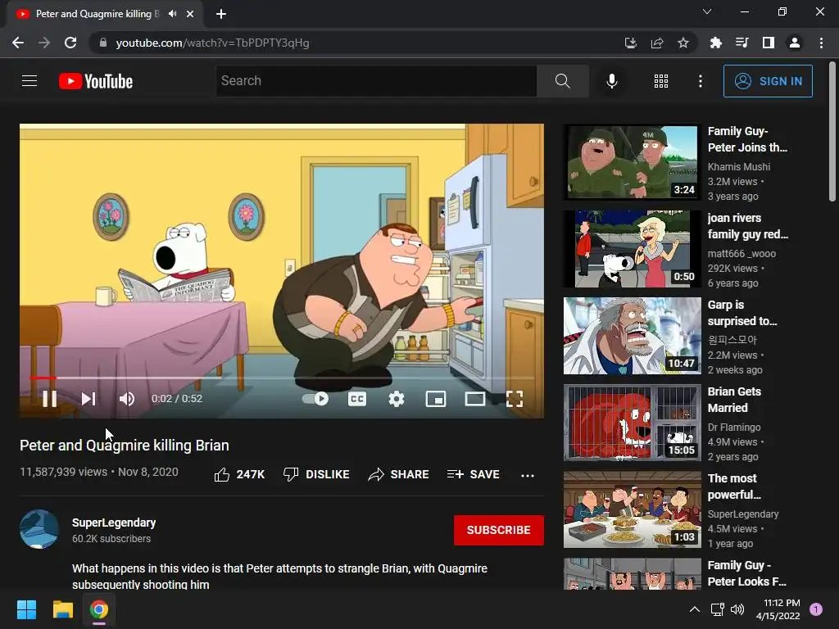Switch to theater mode
Image resolution: width=839 pixels, height=629 pixels.
tap(474, 399)
